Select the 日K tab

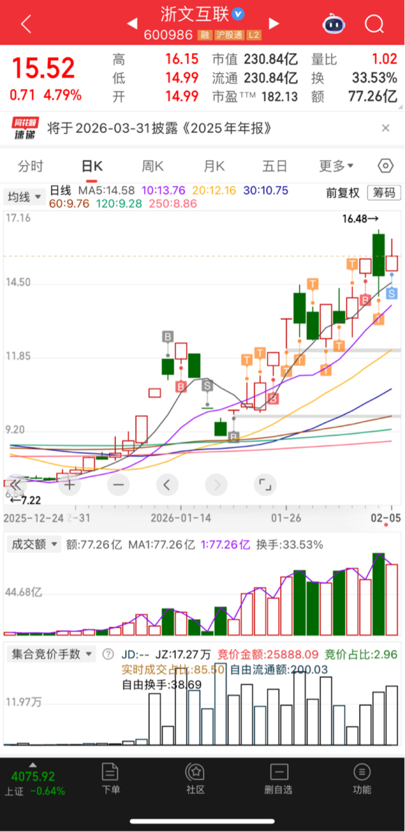pyautogui.click(x=92, y=167)
